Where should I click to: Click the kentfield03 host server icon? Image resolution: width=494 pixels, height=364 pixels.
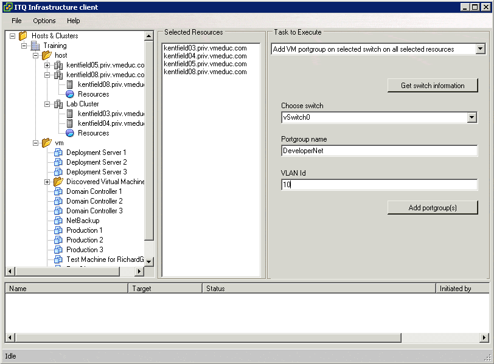[x=70, y=114]
